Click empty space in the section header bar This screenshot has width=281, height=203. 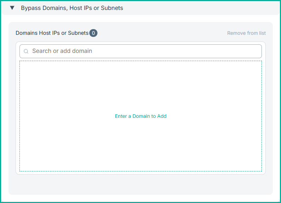tap(202, 8)
